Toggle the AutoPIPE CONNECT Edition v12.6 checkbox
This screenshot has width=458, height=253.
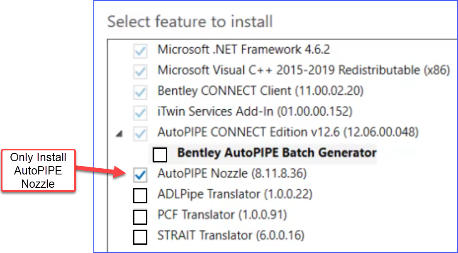[x=141, y=133]
